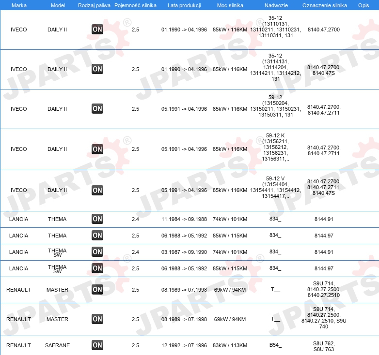Select the RENAULT SAFRANE model cell
Screen dimensions: 379x355
(x=57, y=345)
